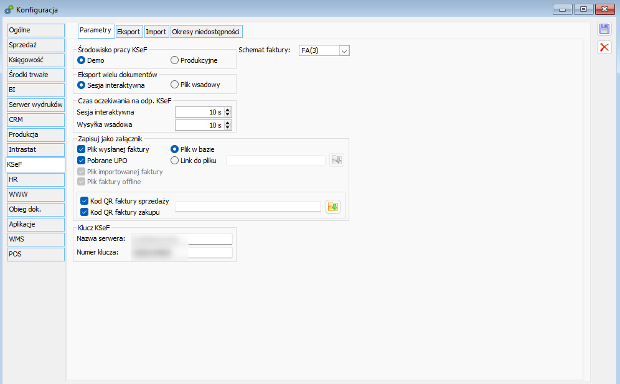Open the POS configuration section
This screenshot has height=384, width=620.
35,255
